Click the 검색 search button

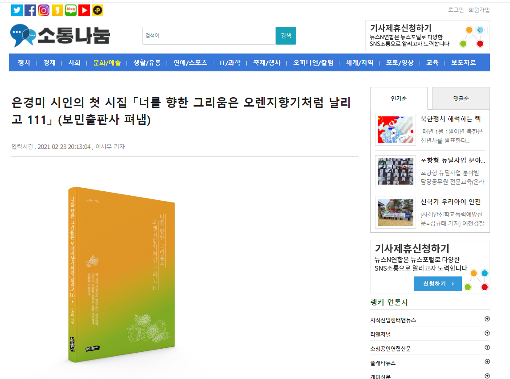(x=286, y=36)
